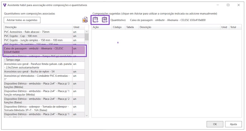Click the left list's Unid column header
Viewport: 246px width, 131px height.
tap(78, 27)
